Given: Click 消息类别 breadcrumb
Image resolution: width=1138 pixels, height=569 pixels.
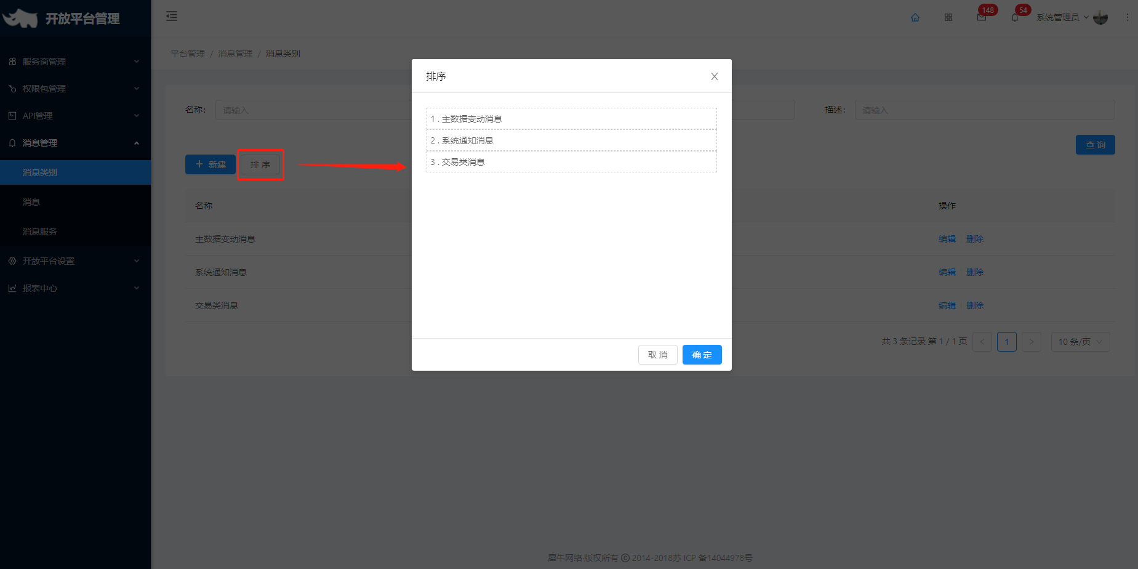Looking at the screenshot, I should coord(283,54).
